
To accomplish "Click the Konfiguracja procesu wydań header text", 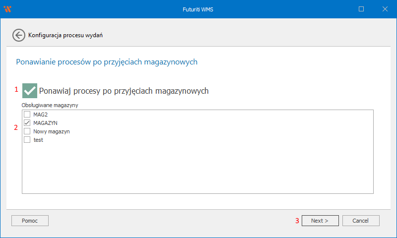I will point(66,35).
